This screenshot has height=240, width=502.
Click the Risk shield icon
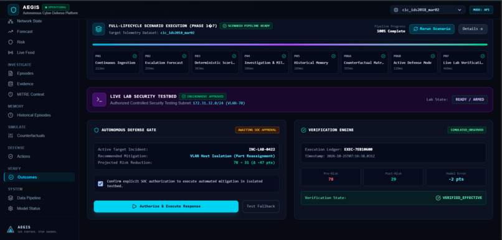click(11, 42)
